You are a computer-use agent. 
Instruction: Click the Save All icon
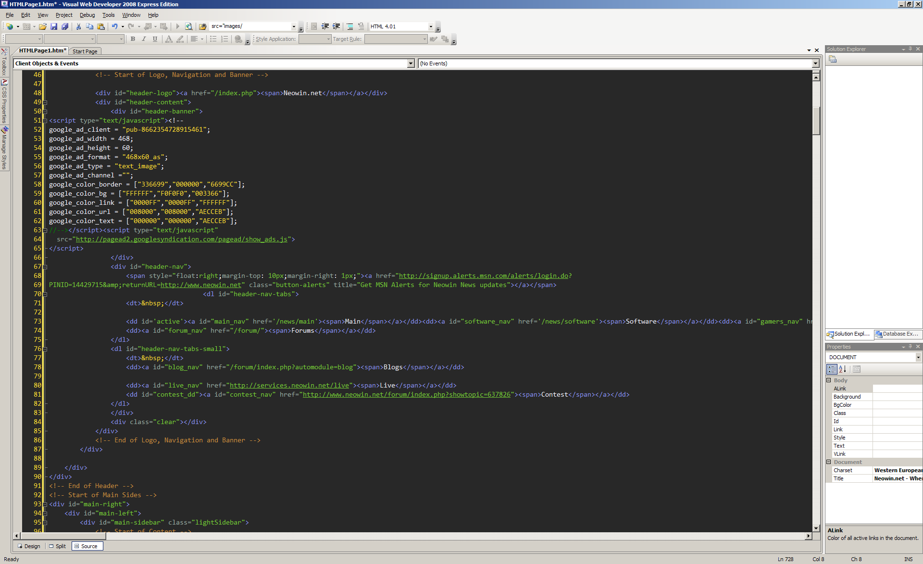pos(64,26)
